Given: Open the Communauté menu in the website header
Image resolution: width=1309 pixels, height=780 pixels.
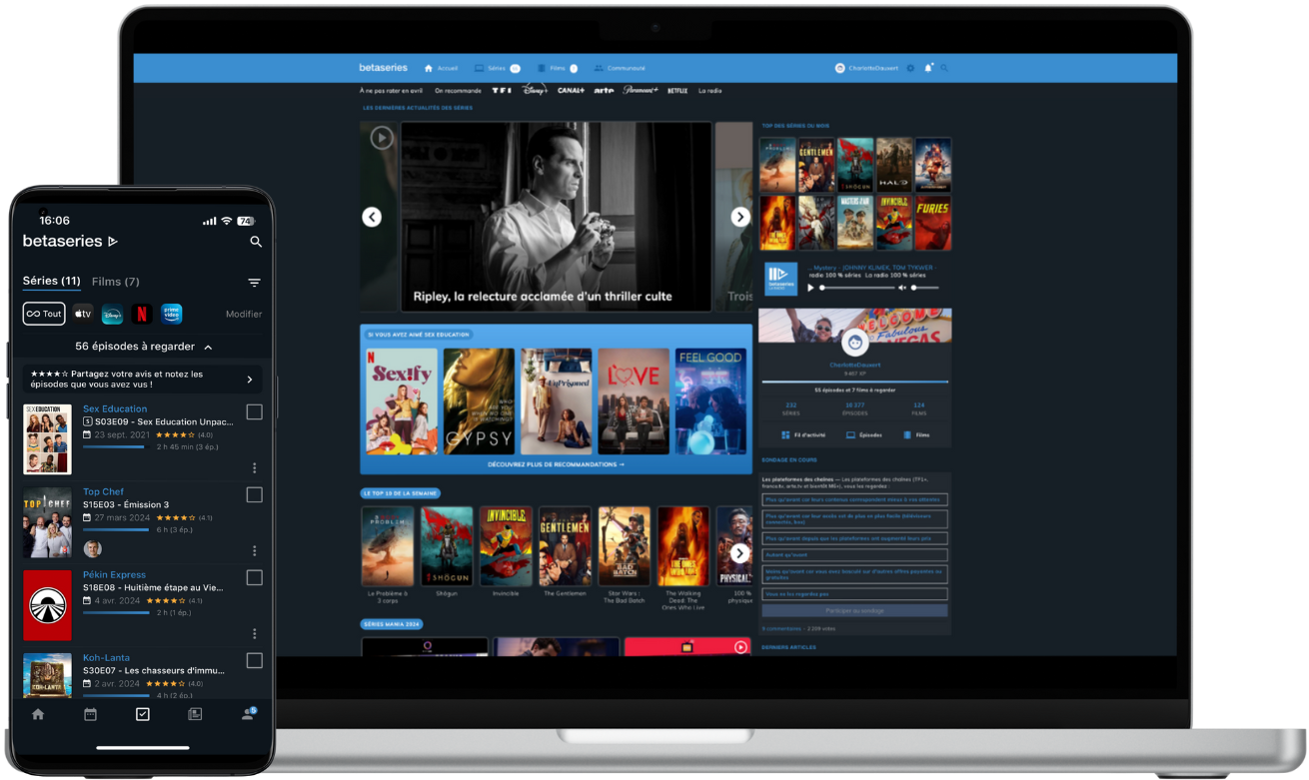Looking at the screenshot, I should [x=620, y=68].
